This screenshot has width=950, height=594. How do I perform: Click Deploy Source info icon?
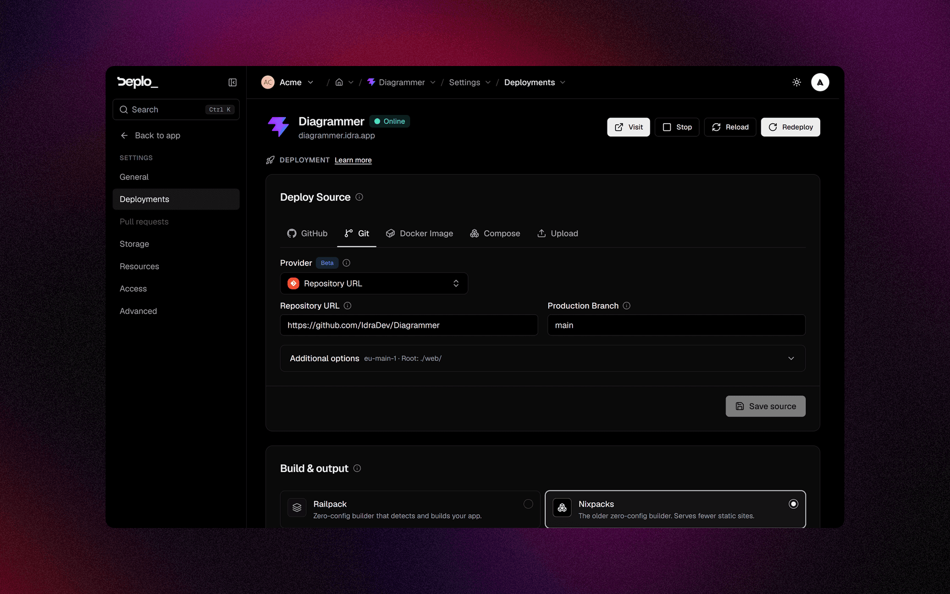click(359, 197)
